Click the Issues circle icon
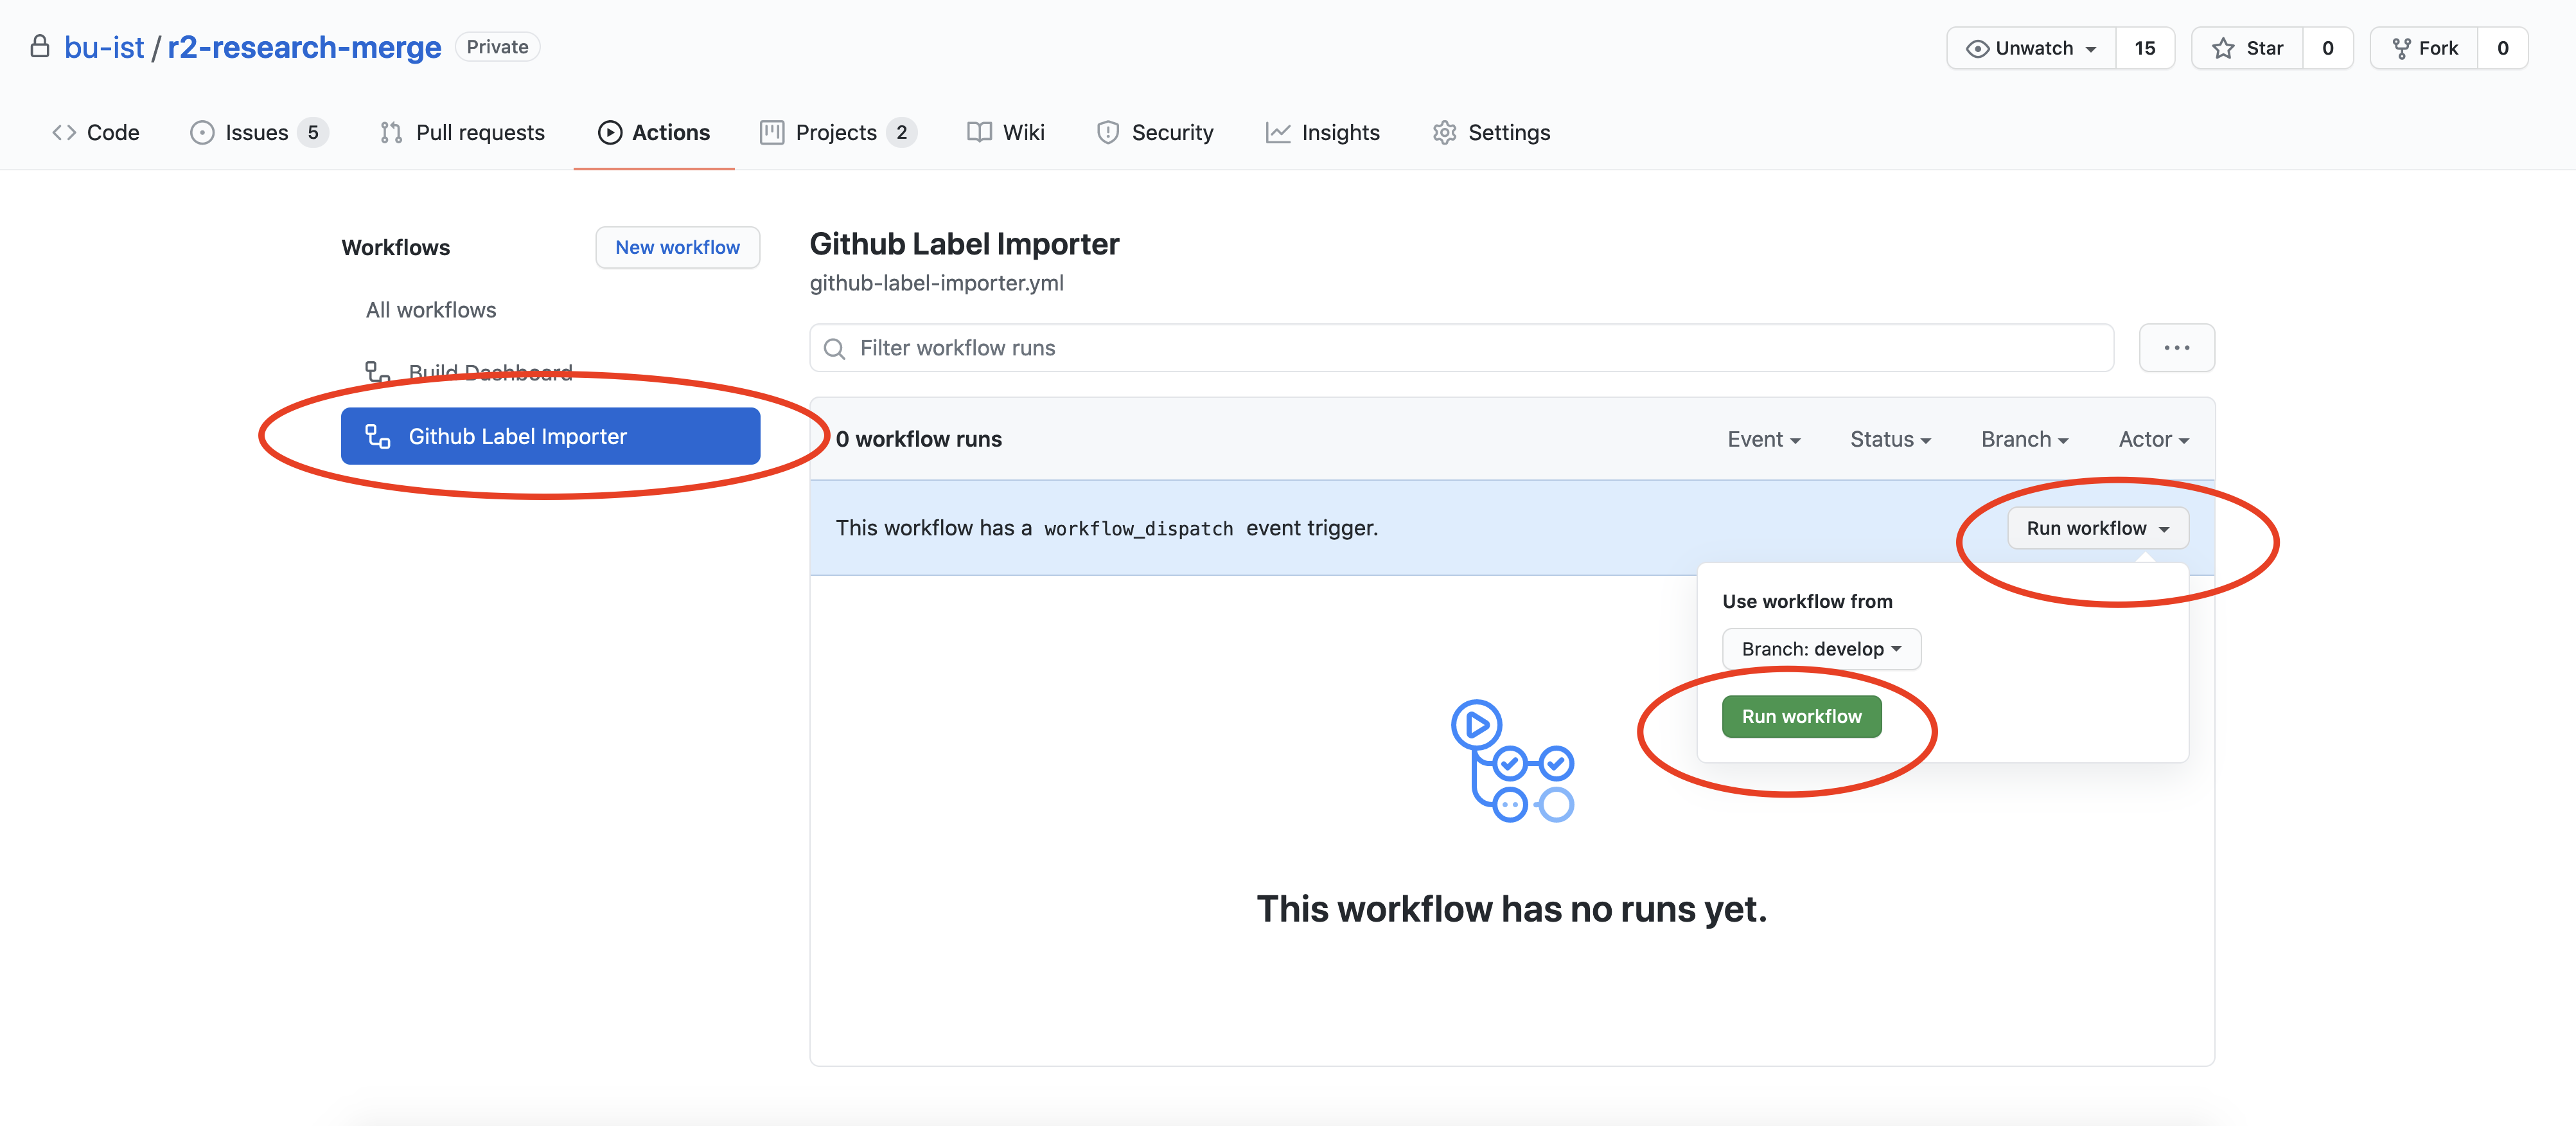The image size is (2576, 1126). 202,132
